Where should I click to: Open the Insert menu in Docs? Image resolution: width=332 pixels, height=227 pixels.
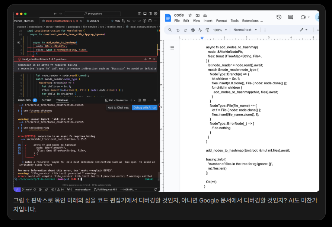point(208,21)
